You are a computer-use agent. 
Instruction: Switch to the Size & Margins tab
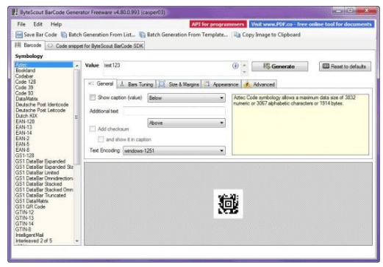pos(179,84)
